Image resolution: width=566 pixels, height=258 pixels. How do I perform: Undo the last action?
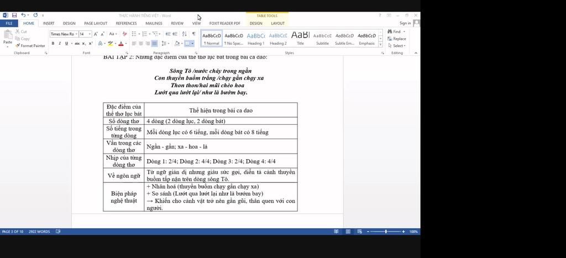(23, 15)
